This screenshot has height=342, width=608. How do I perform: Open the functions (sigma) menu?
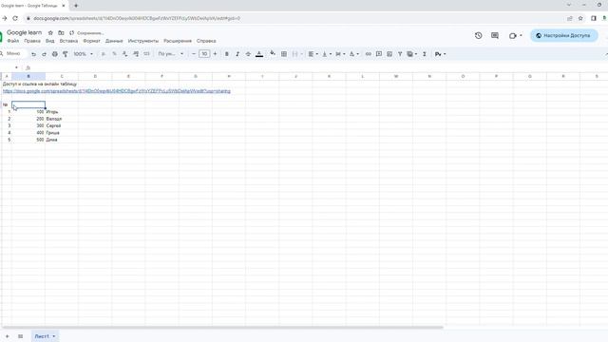[425, 54]
